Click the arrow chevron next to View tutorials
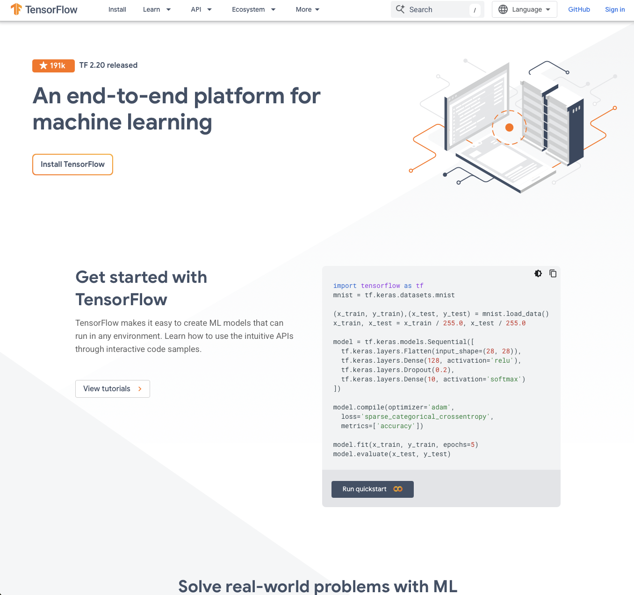This screenshot has height=595, width=634. [140, 389]
